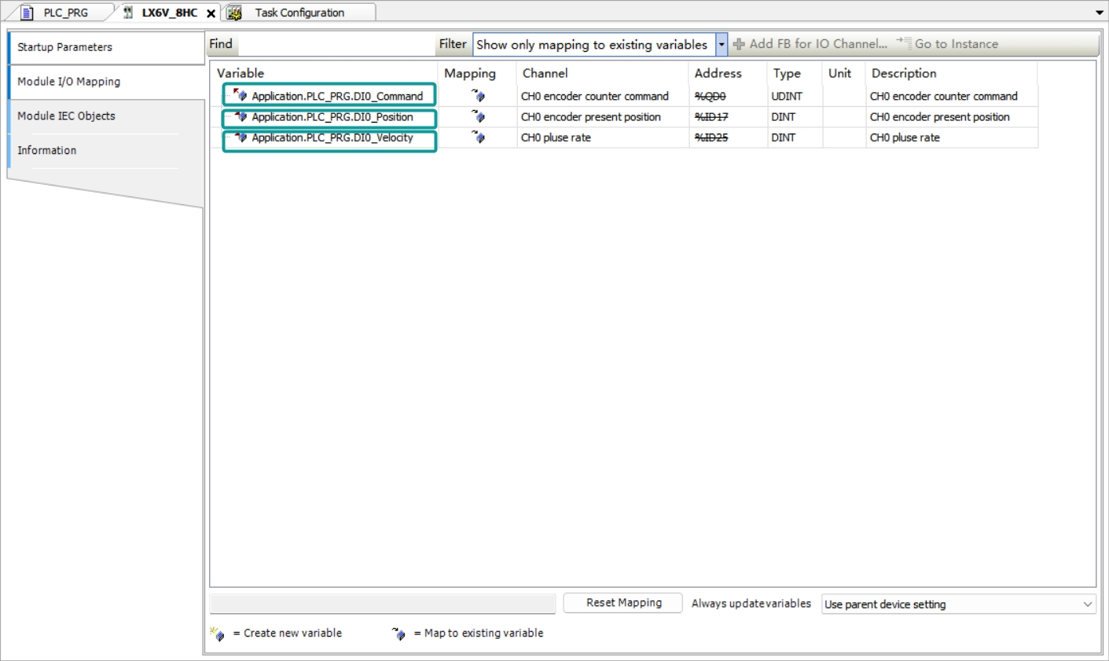Show the Module IEC Objects side tab
Viewport: 1109px width, 661px height.
(106, 116)
